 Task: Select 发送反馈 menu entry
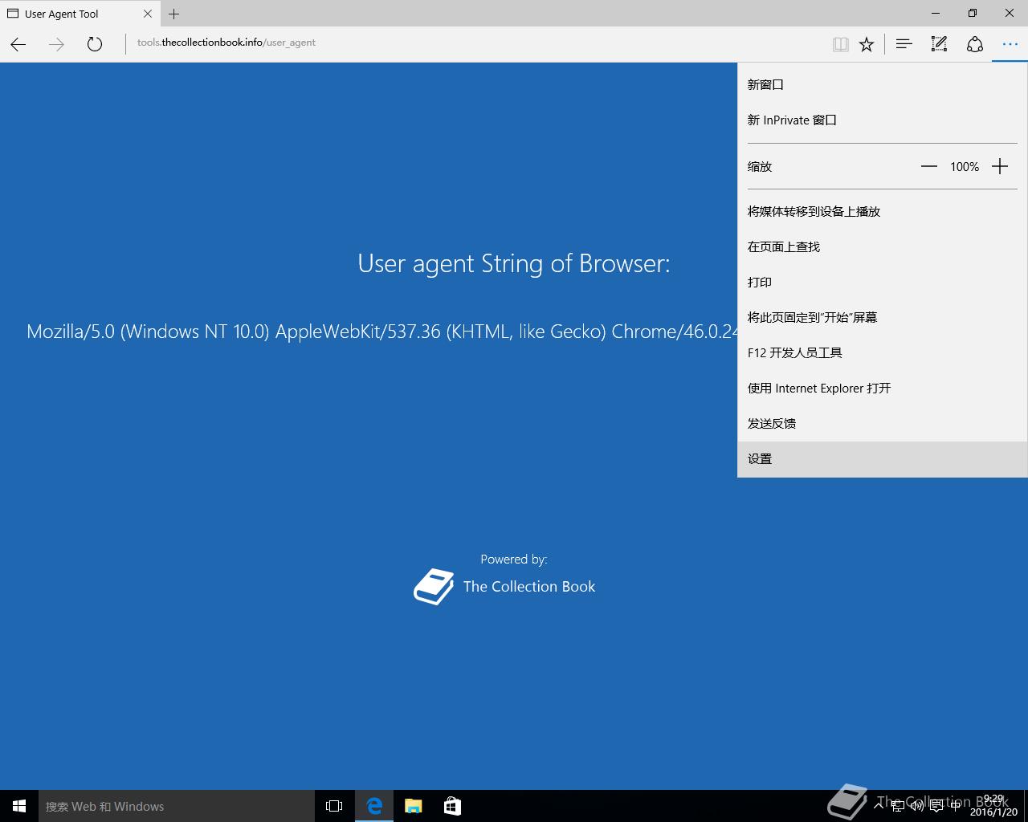[x=883, y=423]
